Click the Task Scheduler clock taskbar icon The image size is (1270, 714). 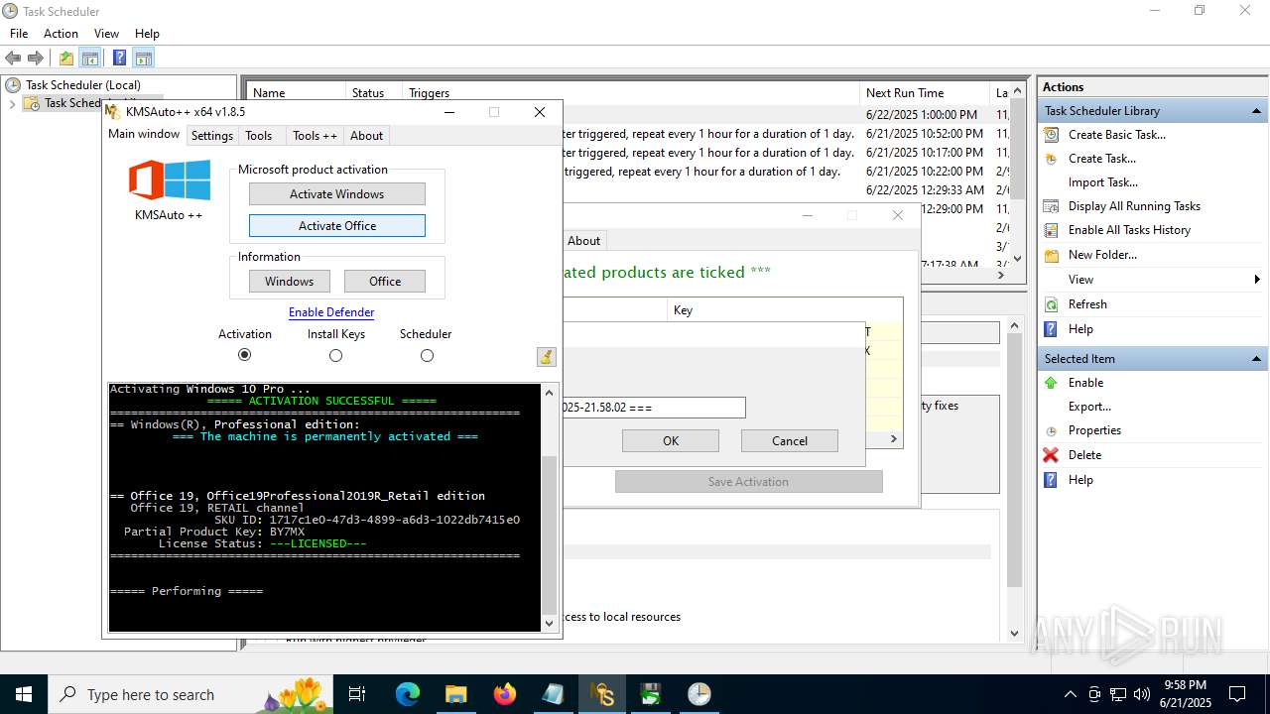(x=699, y=694)
